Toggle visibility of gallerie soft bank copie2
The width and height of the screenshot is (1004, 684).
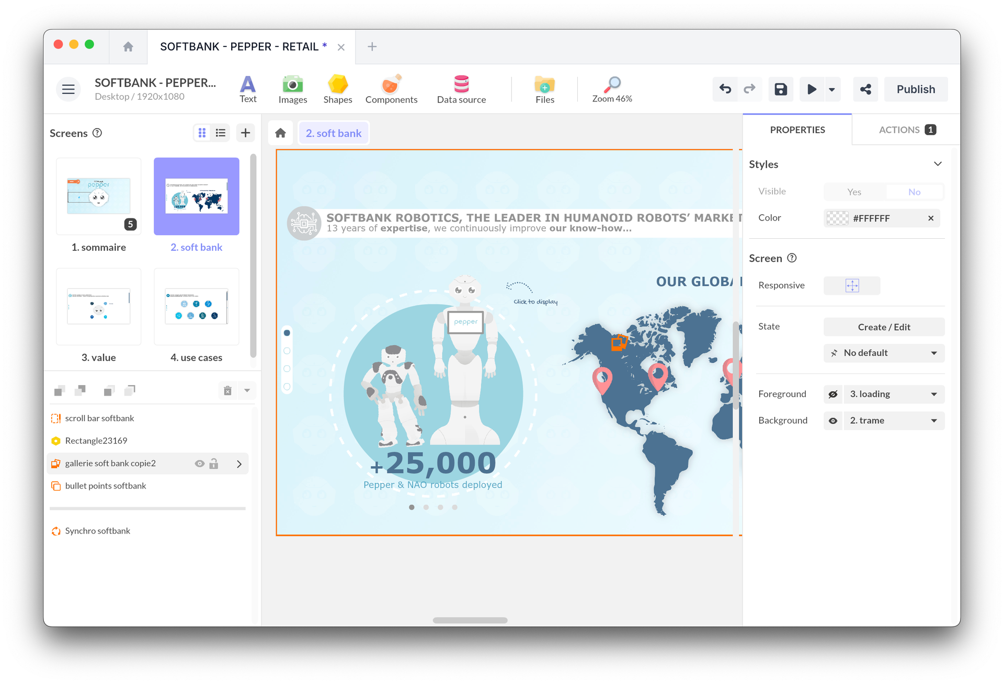[200, 463]
